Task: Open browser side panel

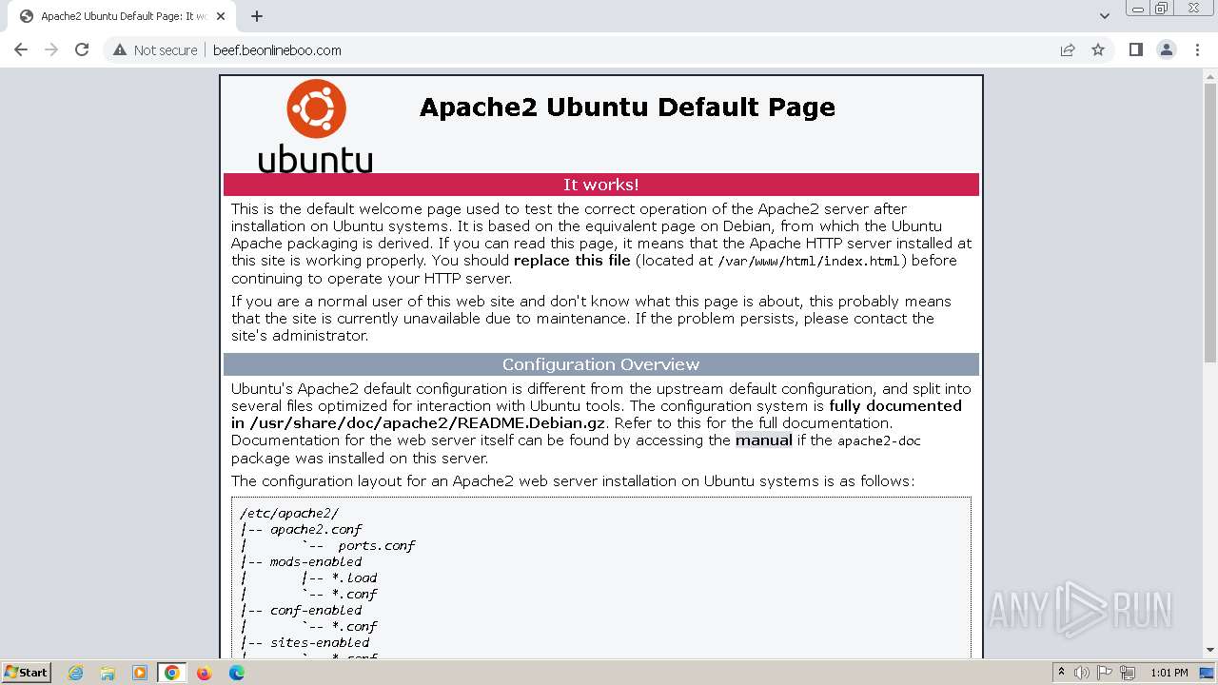Action: click(1135, 49)
